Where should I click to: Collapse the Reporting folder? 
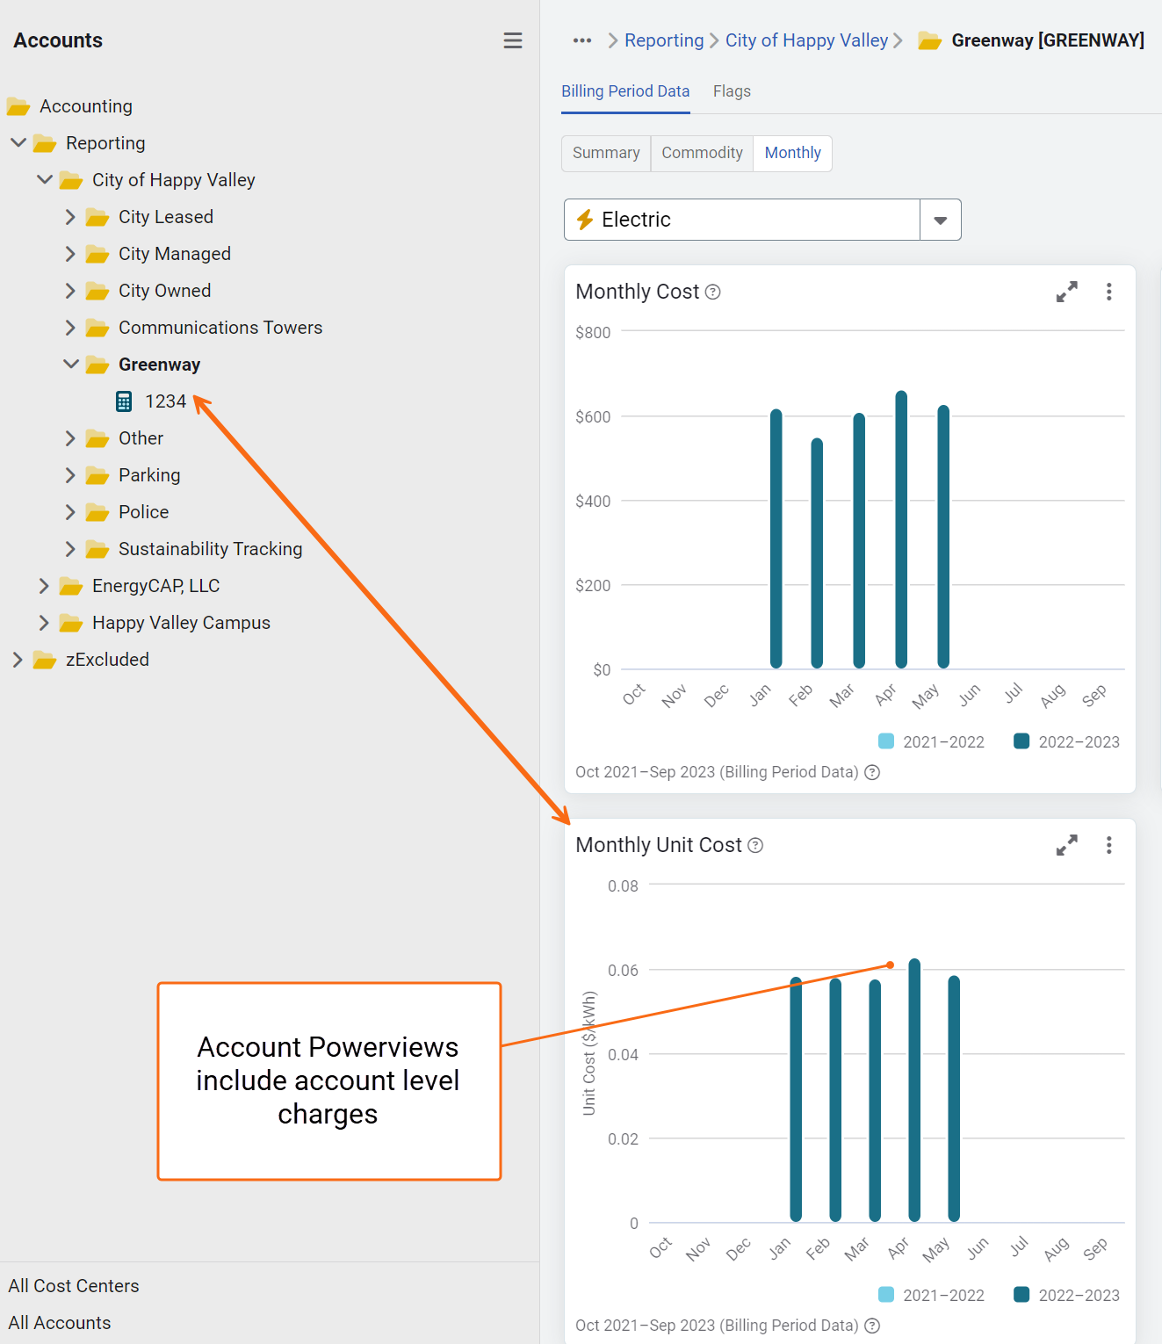click(18, 142)
